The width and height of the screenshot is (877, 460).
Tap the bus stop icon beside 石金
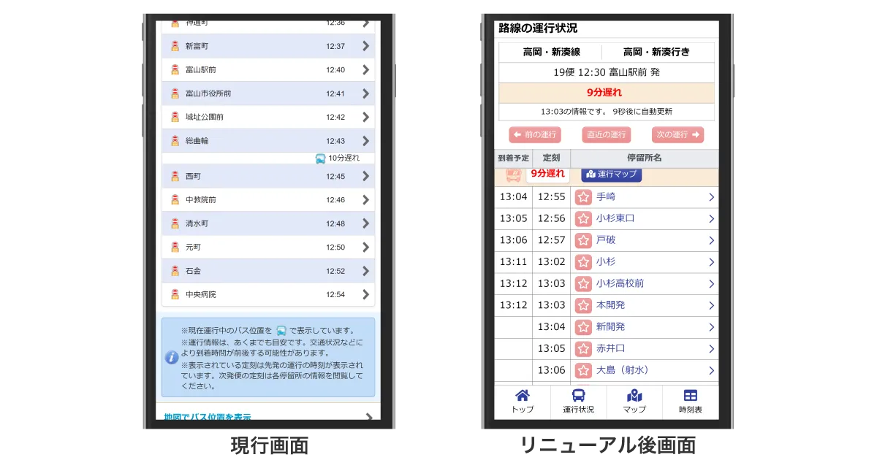(175, 271)
